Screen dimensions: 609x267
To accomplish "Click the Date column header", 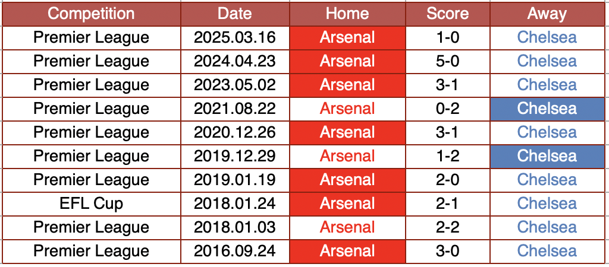I will click(x=234, y=14).
